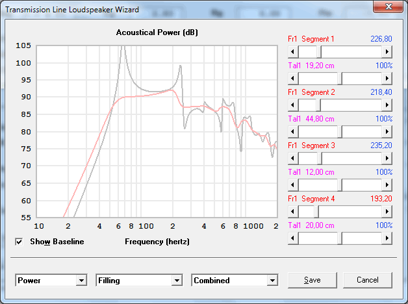Click the Tal1 19,20 cm label

(311, 66)
